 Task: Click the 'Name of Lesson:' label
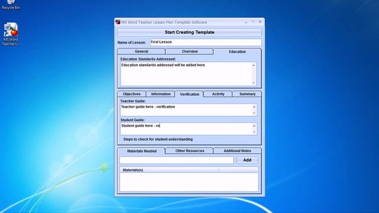point(131,42)
